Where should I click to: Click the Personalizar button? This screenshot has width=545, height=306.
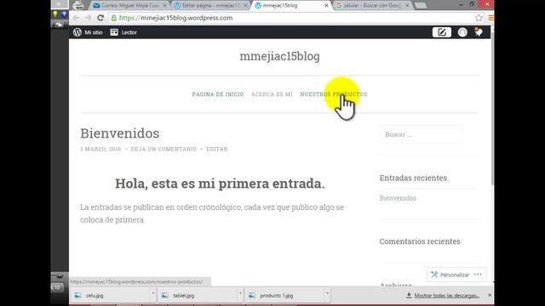[x=450, y=275]
